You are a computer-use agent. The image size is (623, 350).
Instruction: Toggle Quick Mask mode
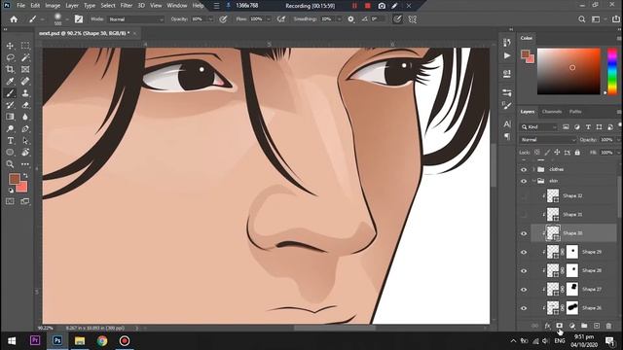(10, 201)
